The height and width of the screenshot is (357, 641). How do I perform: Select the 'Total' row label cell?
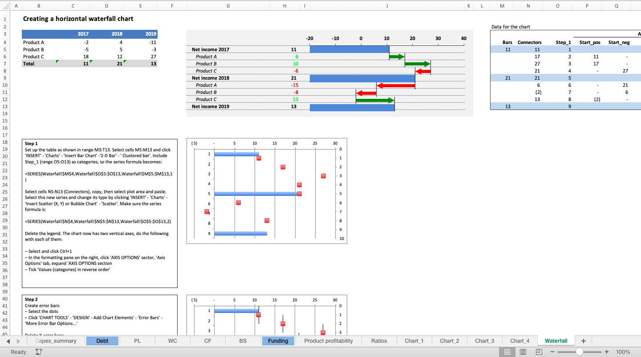[x=39, y=64]
